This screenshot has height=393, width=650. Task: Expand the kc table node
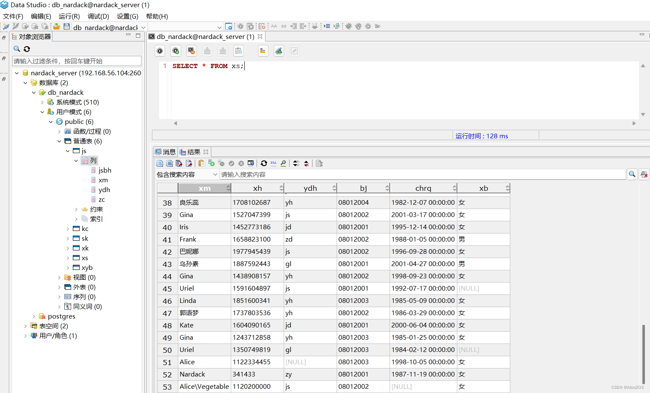coord(68,229)
